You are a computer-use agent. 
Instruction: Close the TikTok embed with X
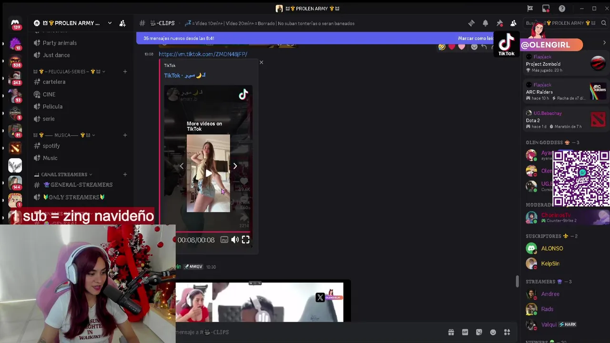[x=261, y=62]
